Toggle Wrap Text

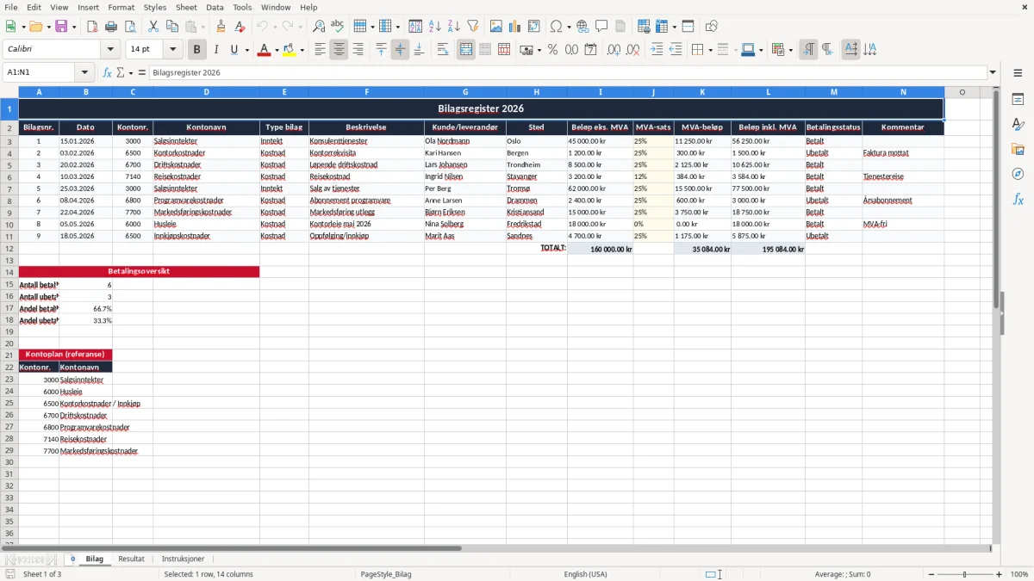pyautogui.click(x=442, y=50)
